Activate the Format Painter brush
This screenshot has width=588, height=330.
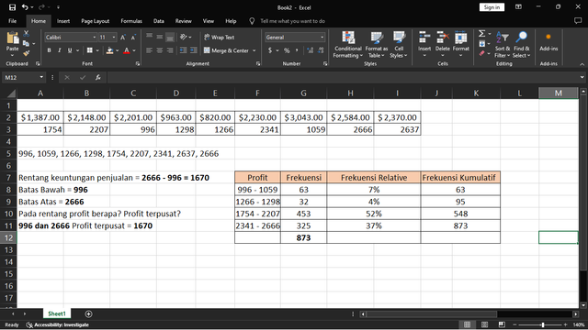pos(26,53)
